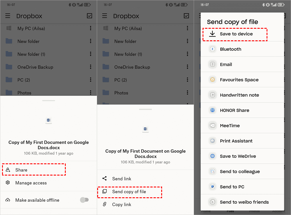Tap the Send to PC icon
Image resolution: width=291 pixels, height=215 pixels.
(x=212, y=187)
